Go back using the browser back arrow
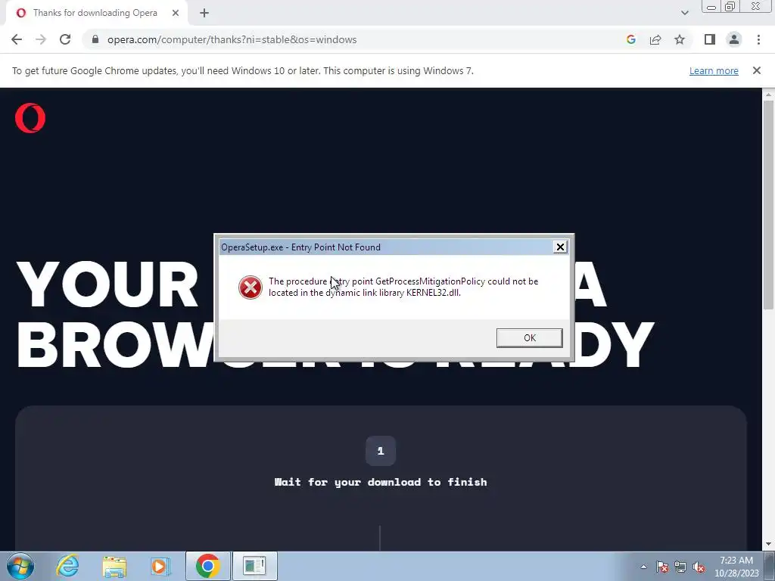This screenshot has height=581, width=775. (x=17, y=39)
